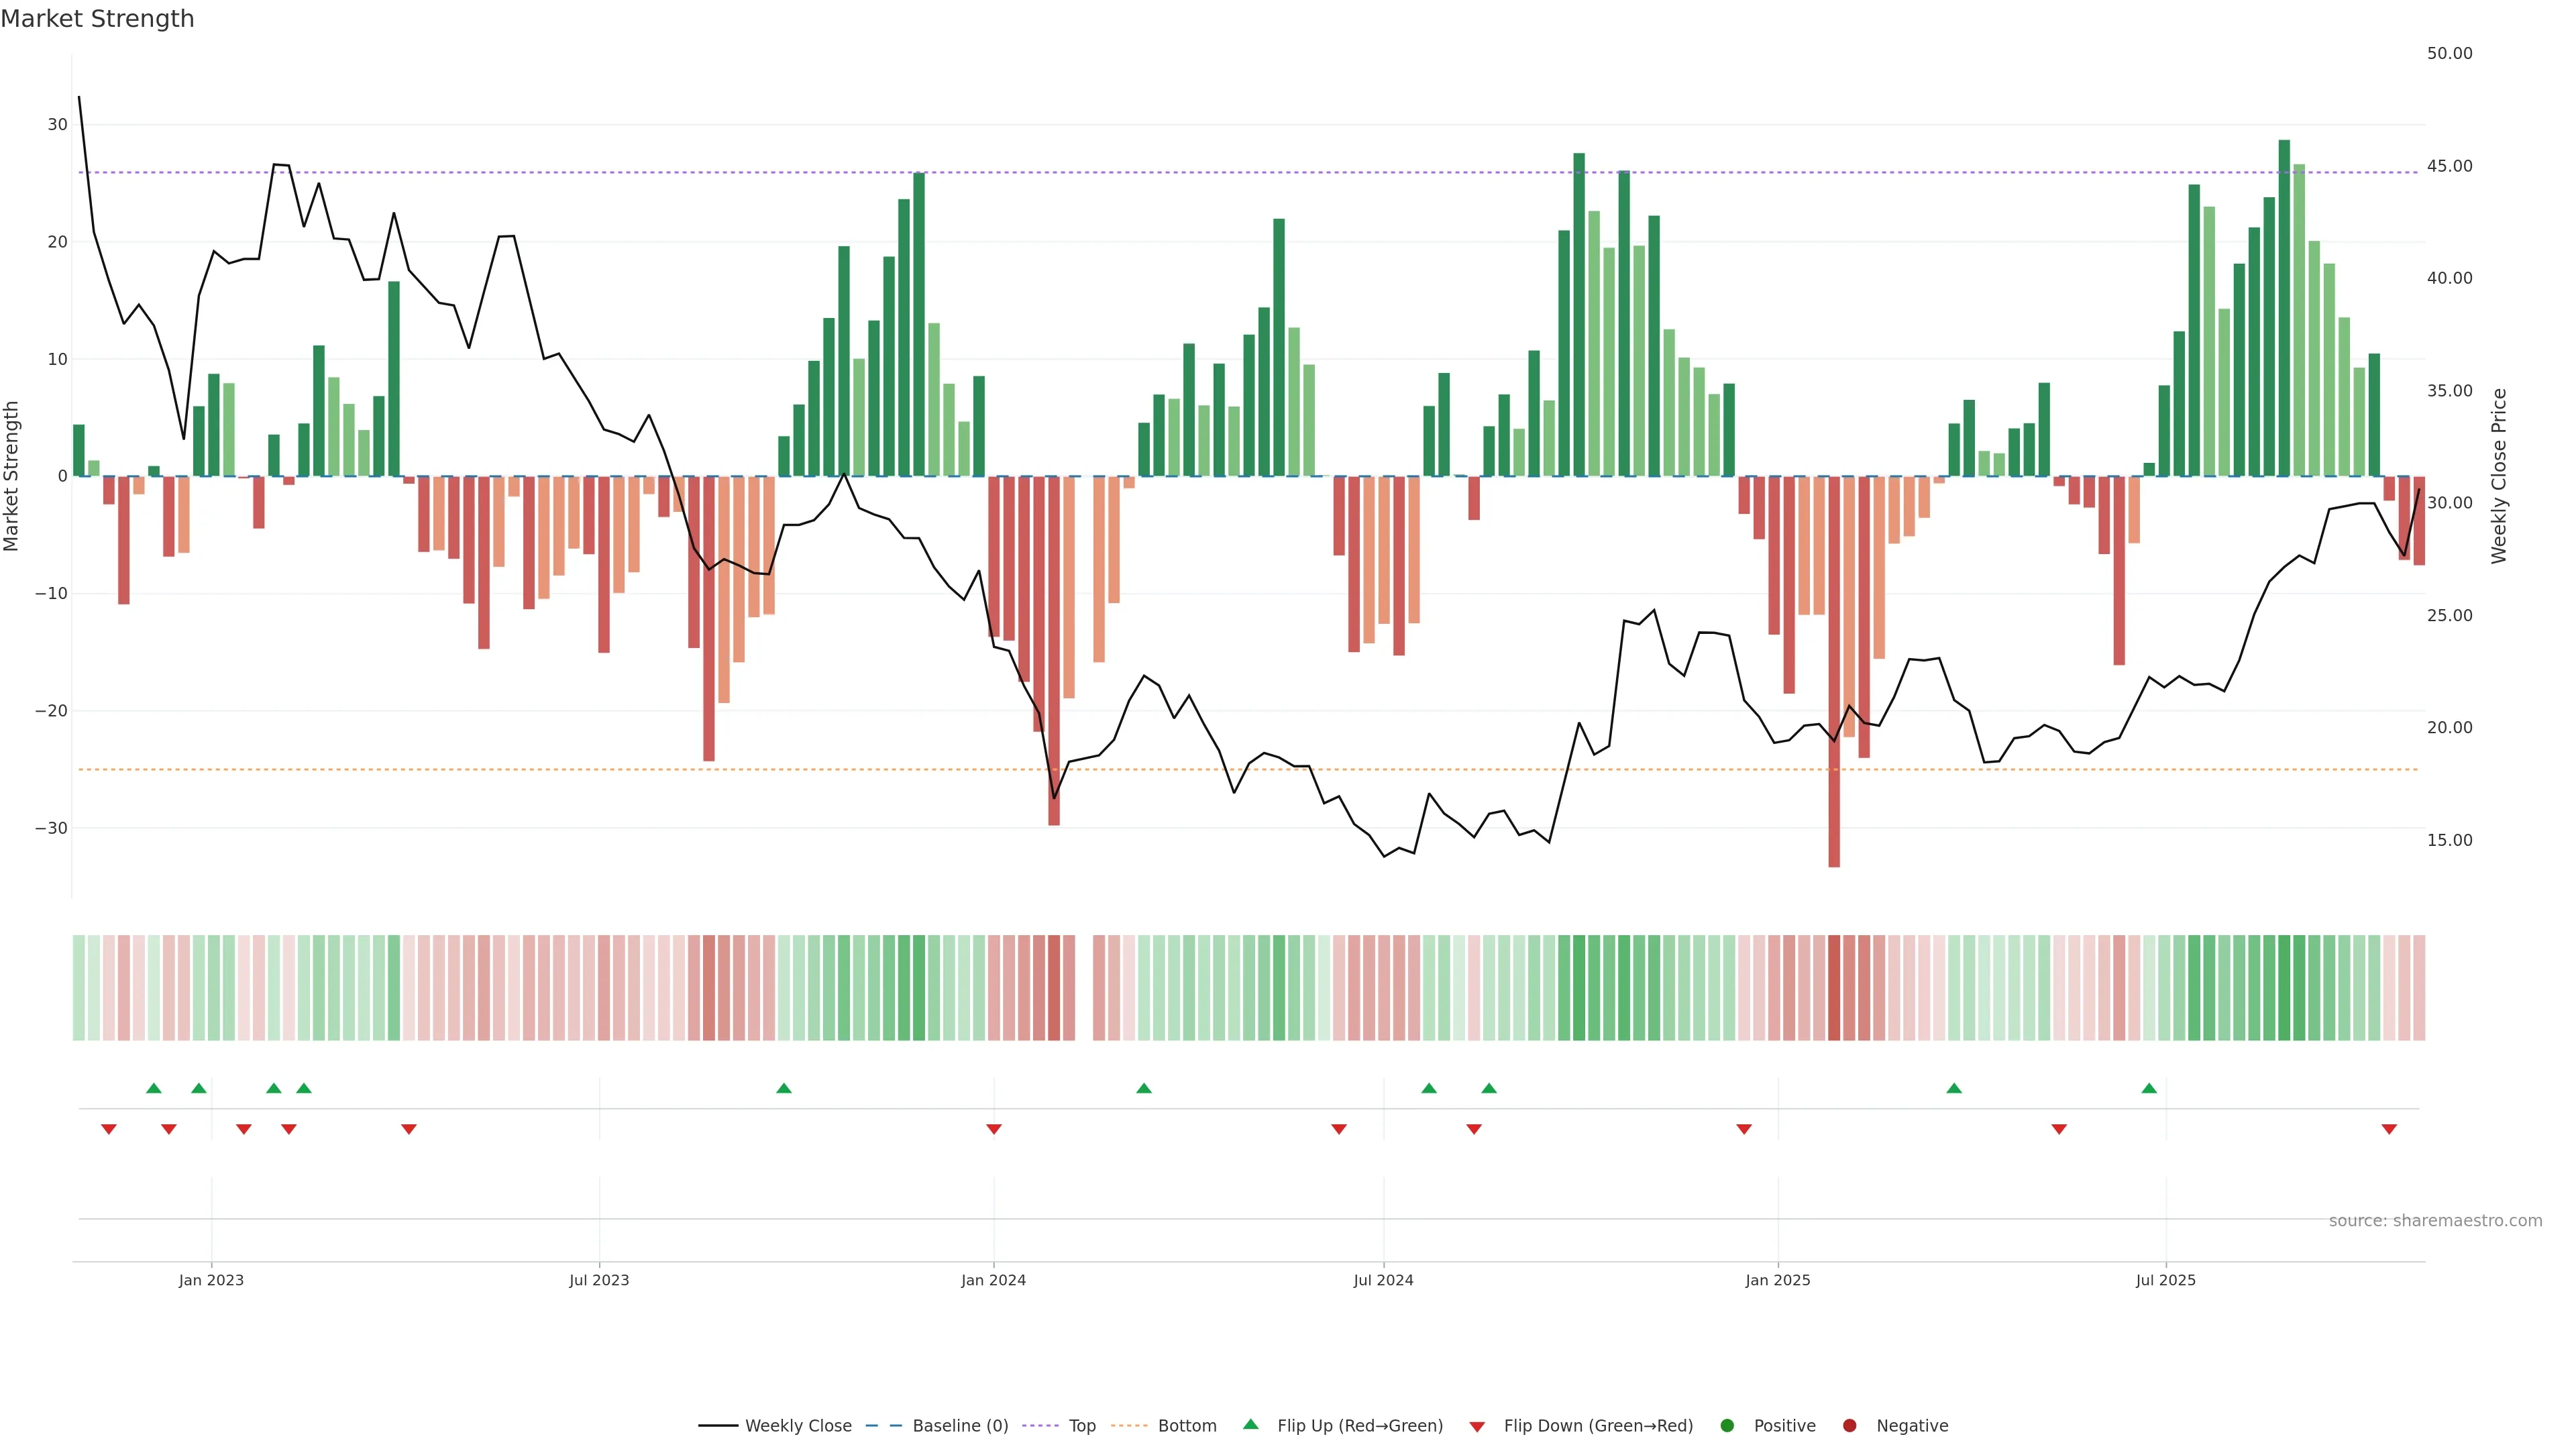Click the leftmost green flip-up triangle marker
Image resolution: width=2576 pixels, height=1449 pixels.
[153, 1088]
